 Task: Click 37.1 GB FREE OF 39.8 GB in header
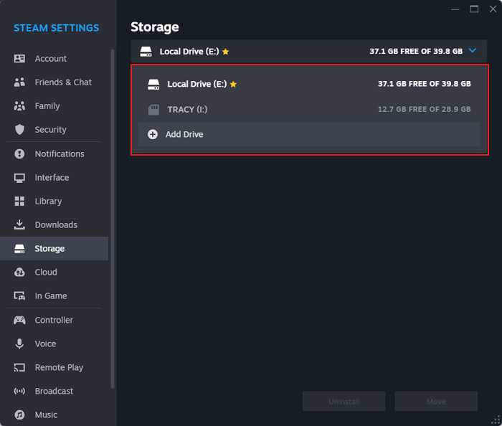point(416,51)
